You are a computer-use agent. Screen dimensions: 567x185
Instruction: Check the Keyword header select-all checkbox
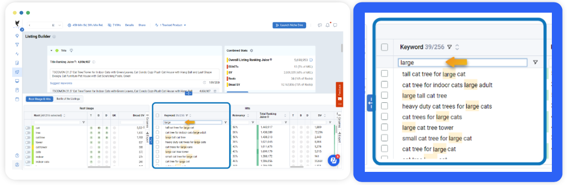pyautogui.click(x=384, y=47)
